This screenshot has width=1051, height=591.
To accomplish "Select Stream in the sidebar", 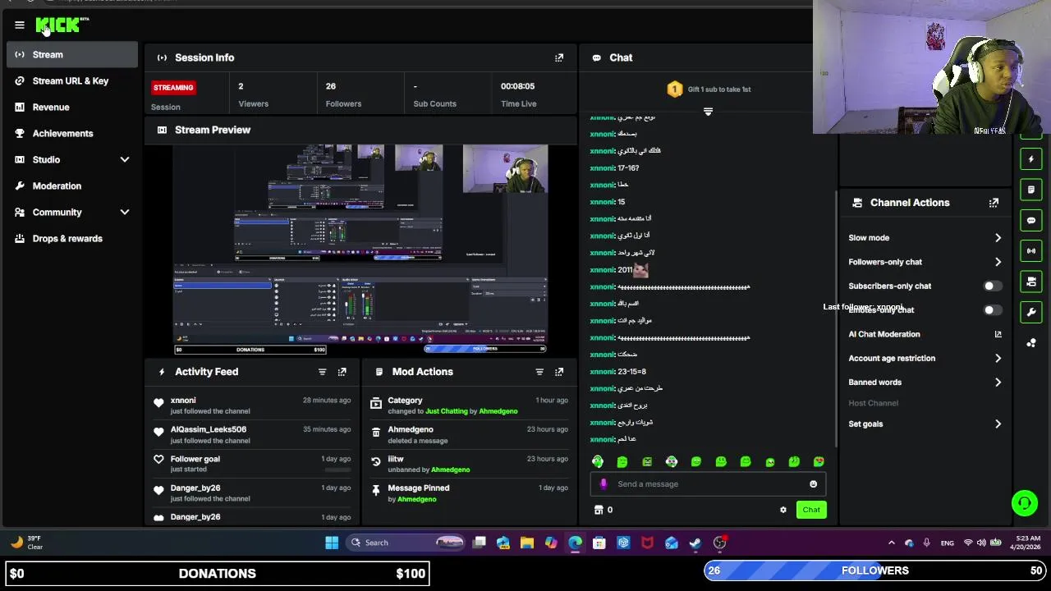I will (x=72, y=55).
